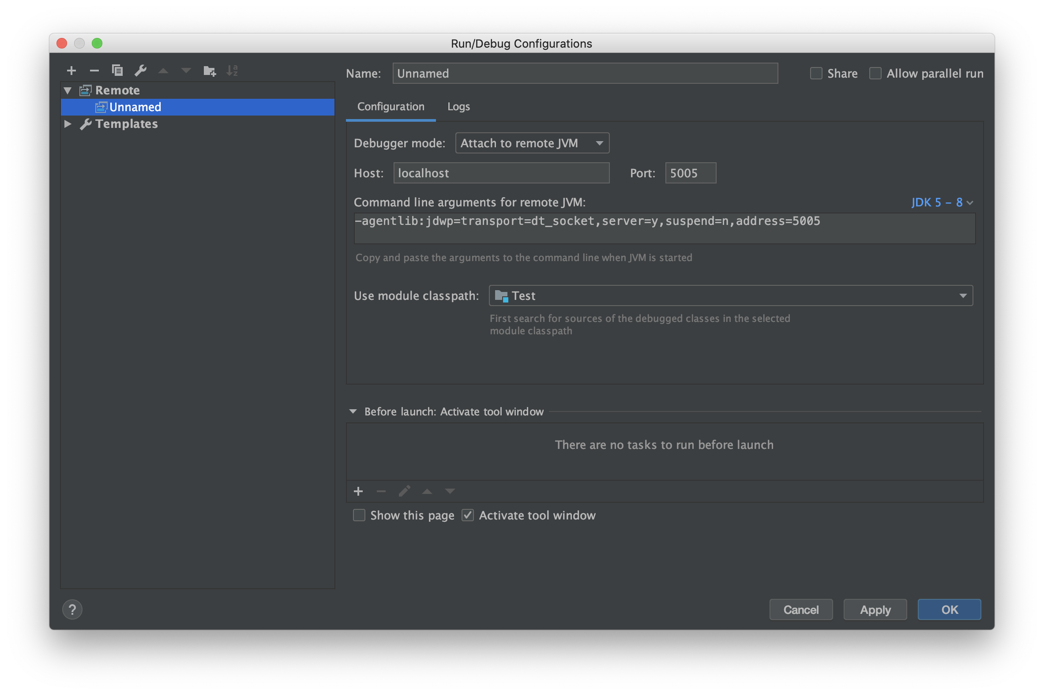Expand the Templates tree node
Viewport: 1044px width, 695px height.
(x=68, y=123)
